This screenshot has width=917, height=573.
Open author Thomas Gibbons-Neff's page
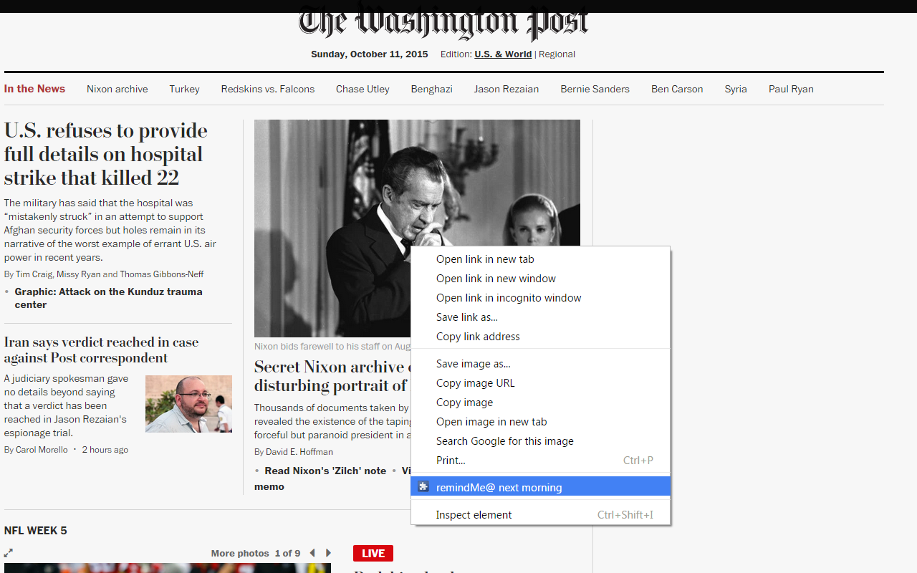[161, 274]
